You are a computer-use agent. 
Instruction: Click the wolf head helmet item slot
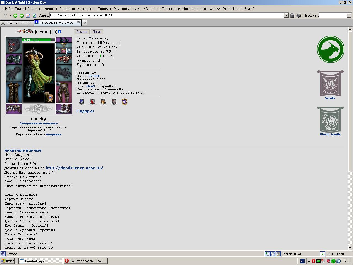[x=14, y=45]
